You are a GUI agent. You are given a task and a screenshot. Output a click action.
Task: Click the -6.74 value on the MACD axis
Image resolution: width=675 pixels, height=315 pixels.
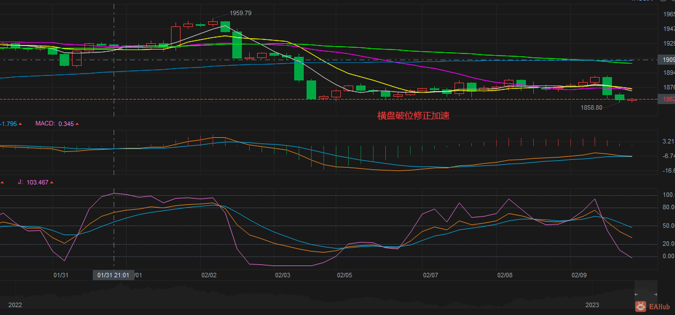669,156
